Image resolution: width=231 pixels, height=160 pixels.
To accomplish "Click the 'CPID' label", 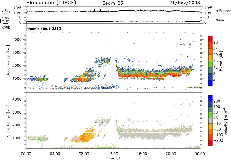I will click(x=6, y=27).
